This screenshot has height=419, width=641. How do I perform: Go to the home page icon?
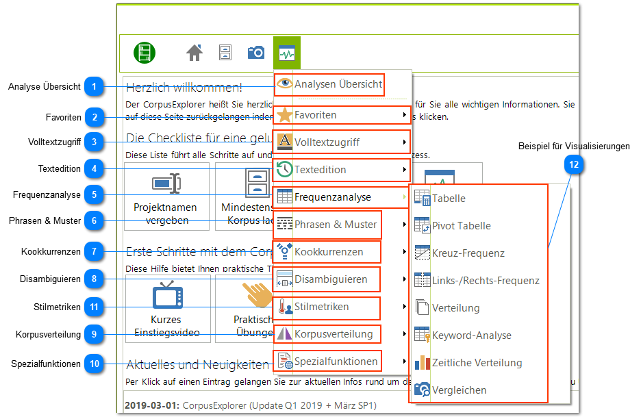194,53
